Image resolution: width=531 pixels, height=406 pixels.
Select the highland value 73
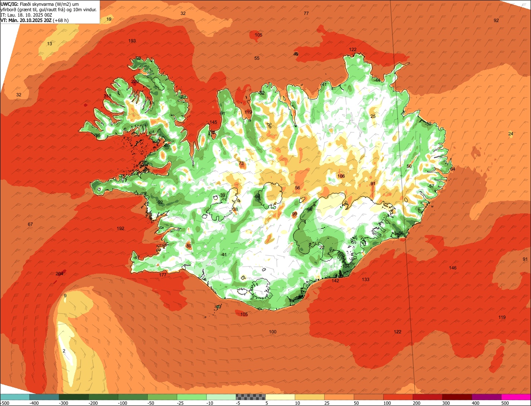click(241, 163)
